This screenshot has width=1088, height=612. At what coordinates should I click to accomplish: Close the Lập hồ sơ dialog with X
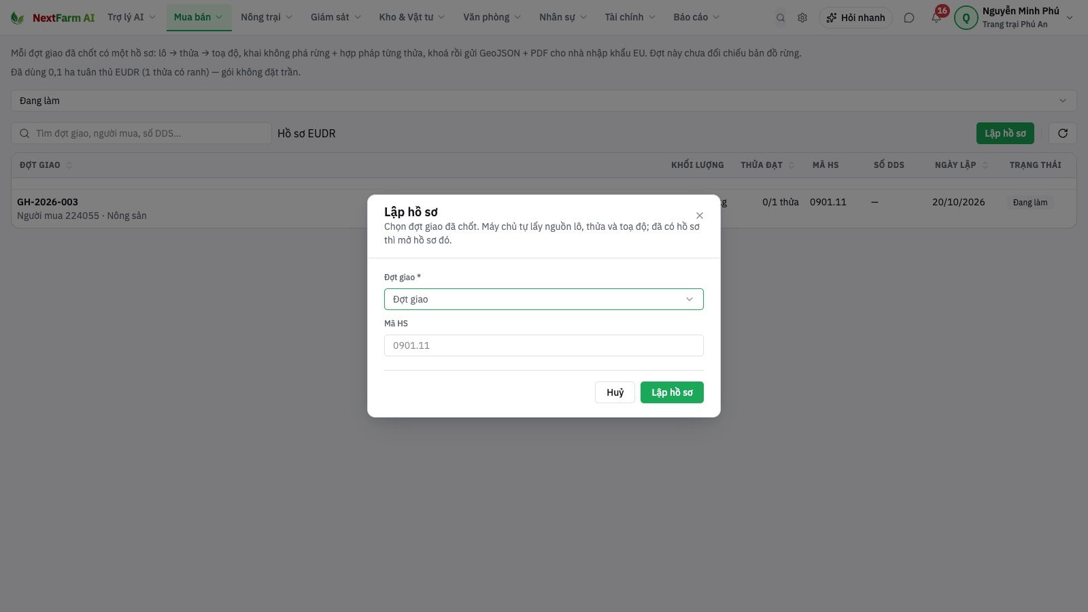click(700, 216)
